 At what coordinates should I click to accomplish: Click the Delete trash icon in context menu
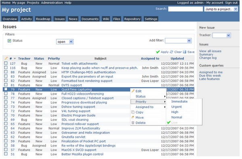click(x=133, y=123)
